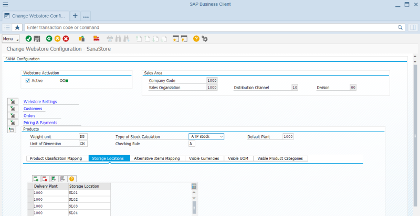420x216 pixels.
Task: Open the hamburger navigation menu
Action: pyautogui.click(x=5, y=4)
